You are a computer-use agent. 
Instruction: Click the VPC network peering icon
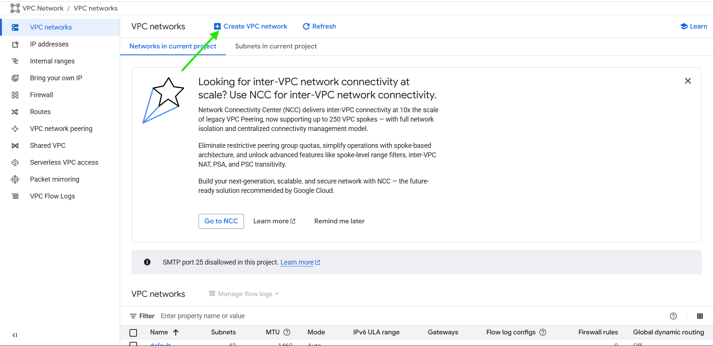[x=15, y=129]
